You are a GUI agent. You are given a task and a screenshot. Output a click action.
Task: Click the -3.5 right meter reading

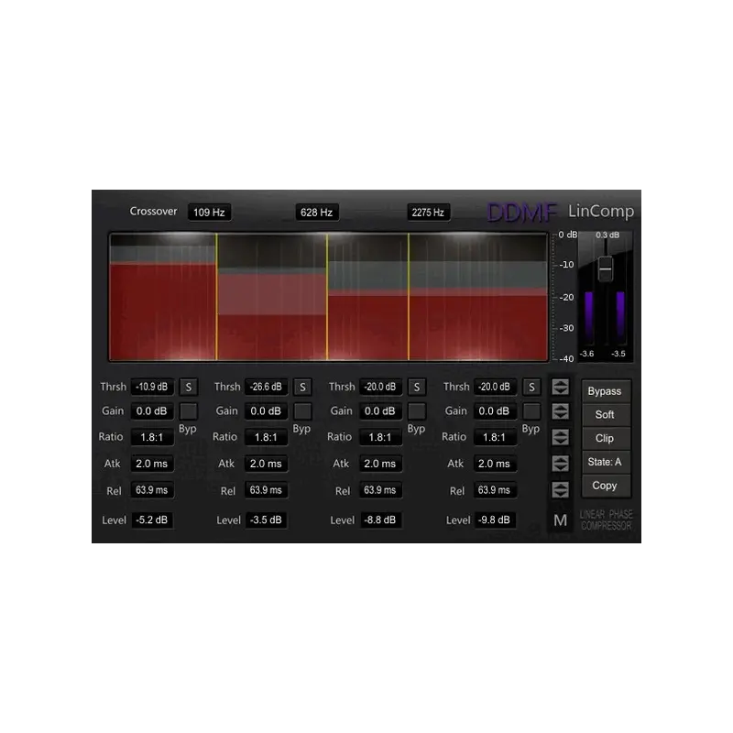(618, 354)
